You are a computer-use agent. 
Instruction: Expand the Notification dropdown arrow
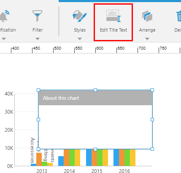[4, 39]
